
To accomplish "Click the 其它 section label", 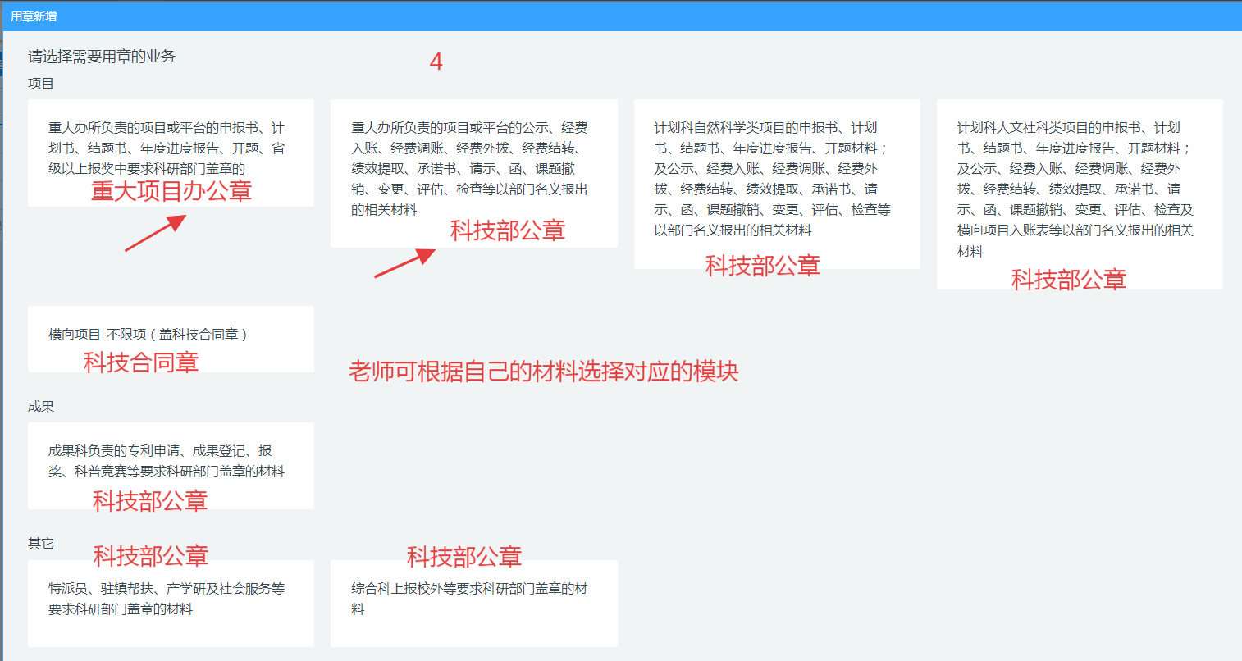I will point(41,544).
